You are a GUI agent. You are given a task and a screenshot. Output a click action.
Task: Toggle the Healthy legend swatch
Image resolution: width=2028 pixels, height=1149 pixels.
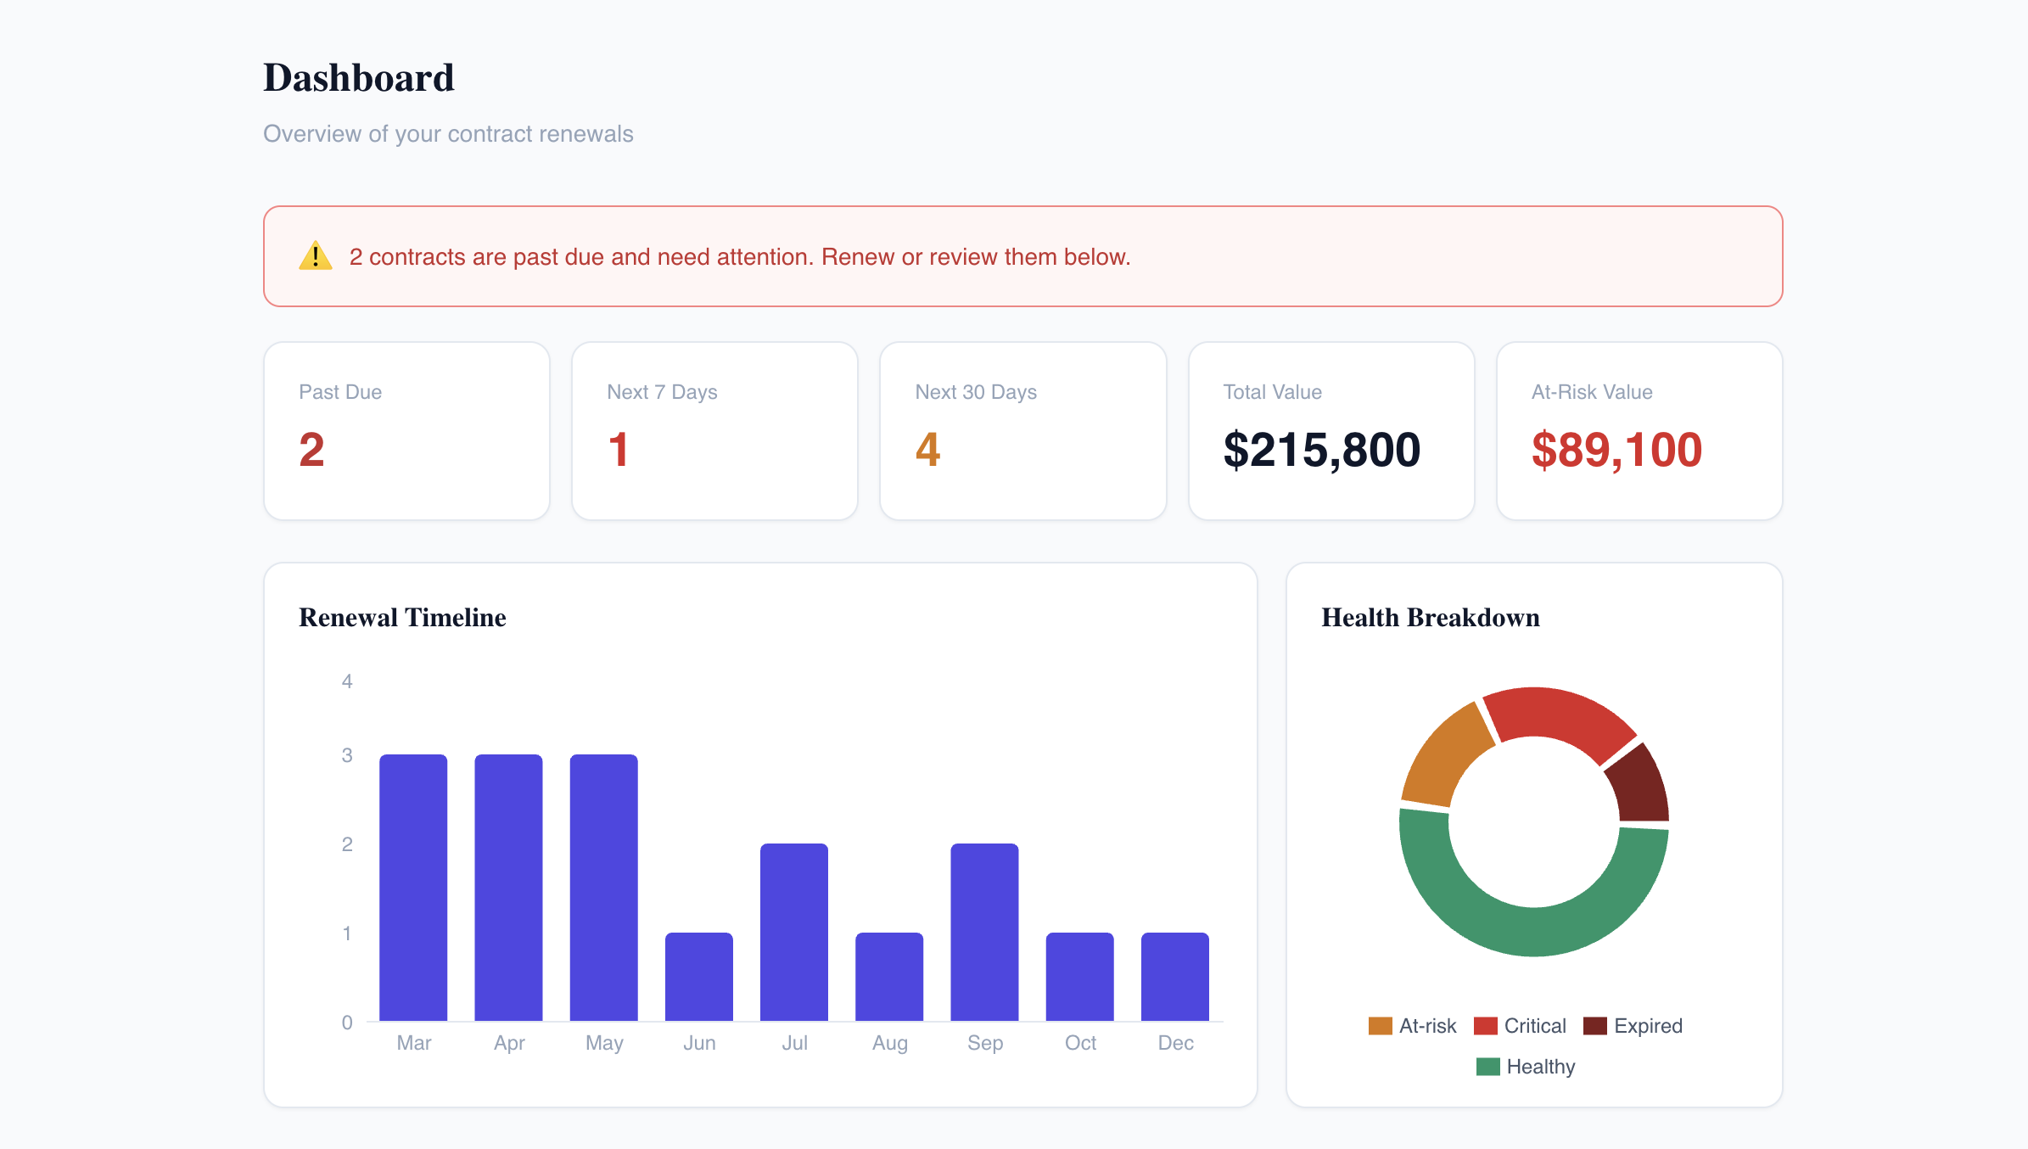pos(1487,1067)
